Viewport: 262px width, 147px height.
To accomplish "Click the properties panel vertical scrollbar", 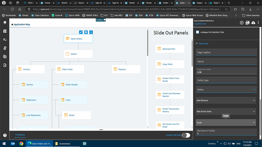I will coord(260,117).
